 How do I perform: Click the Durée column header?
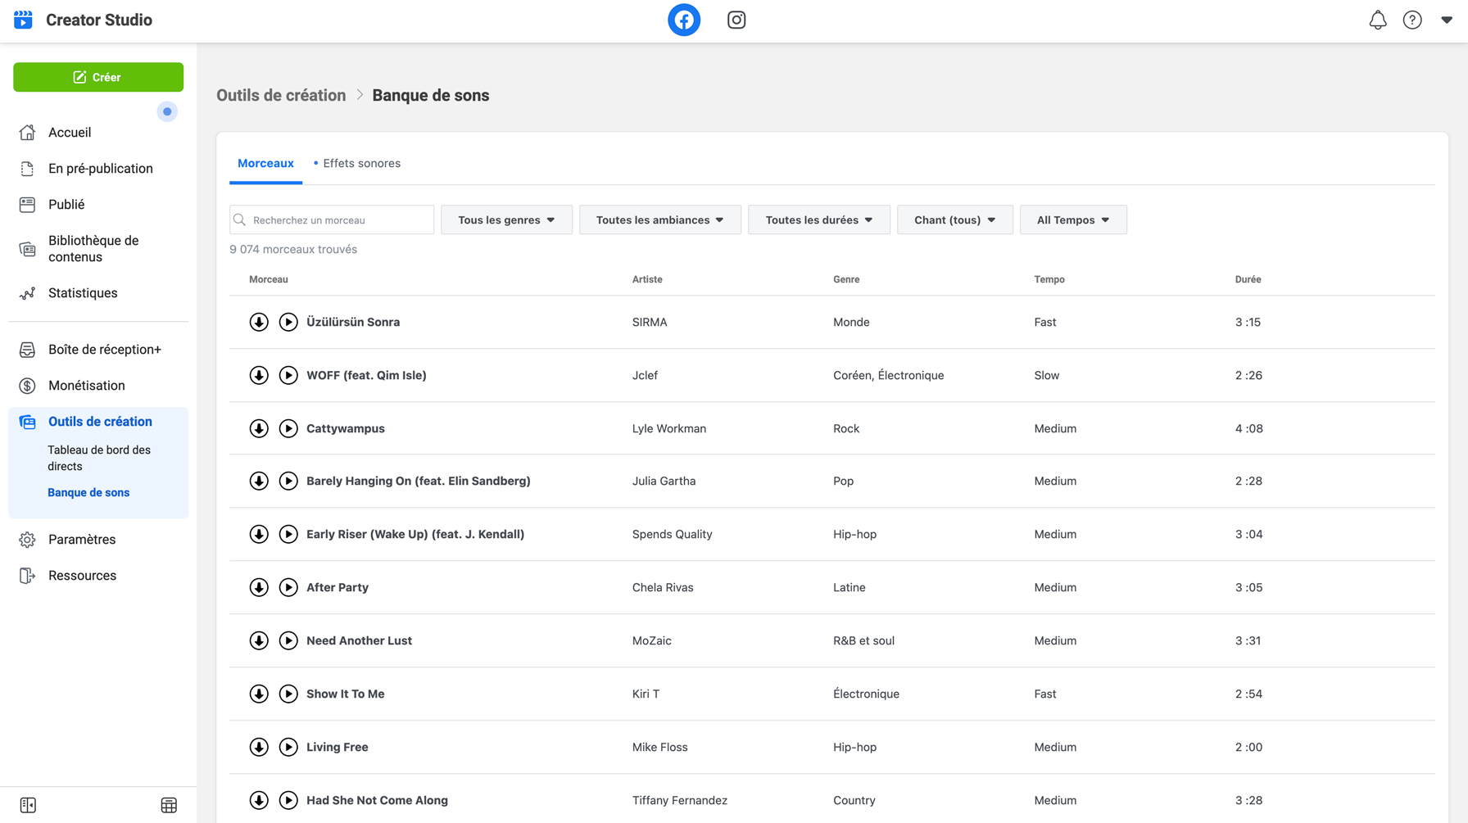(x=1248, y=279)
